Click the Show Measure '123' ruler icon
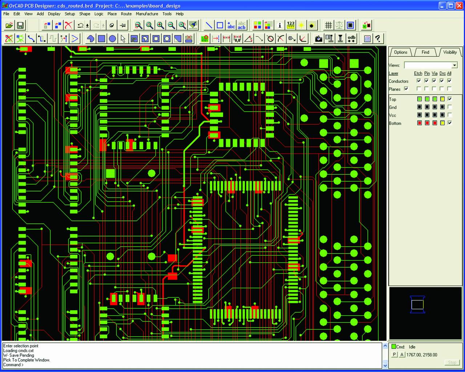Viewport: 465px width, 372px height. [291, 25]
